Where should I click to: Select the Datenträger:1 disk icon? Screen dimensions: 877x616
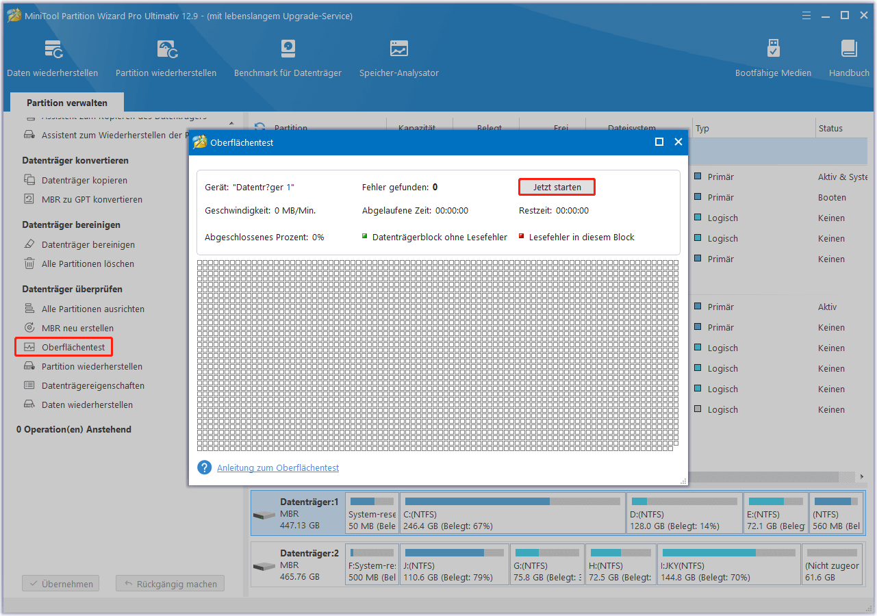click(x=264, y=514)
